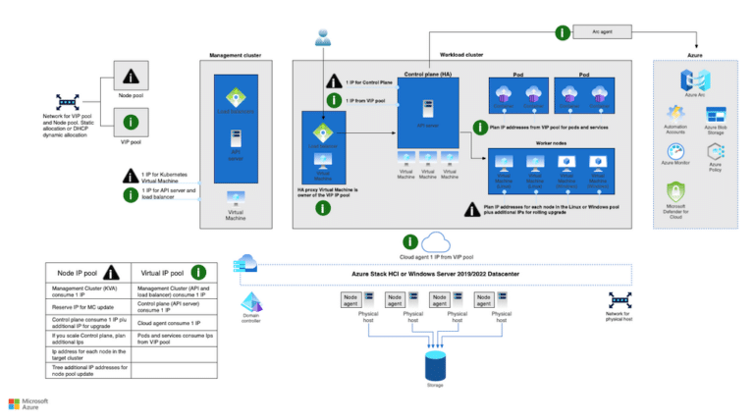Click the Azure Blob Storage icon
This screenshot has height=420, width=754.
716,115
